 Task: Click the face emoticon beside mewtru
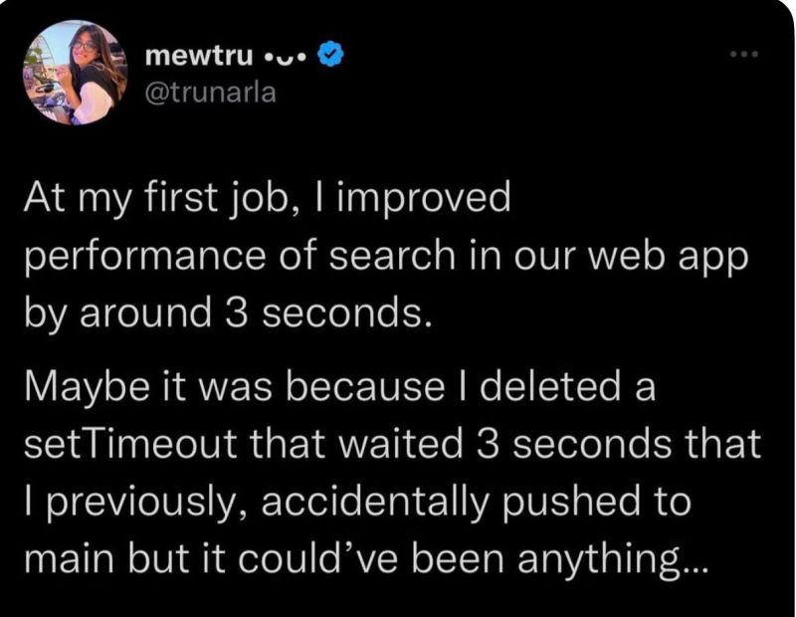pyautogui.click(x=287, y=57)
